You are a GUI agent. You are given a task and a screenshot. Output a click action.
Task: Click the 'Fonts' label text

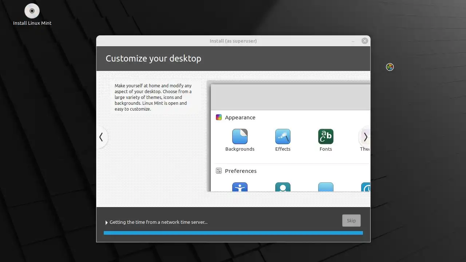coord(326,149)
